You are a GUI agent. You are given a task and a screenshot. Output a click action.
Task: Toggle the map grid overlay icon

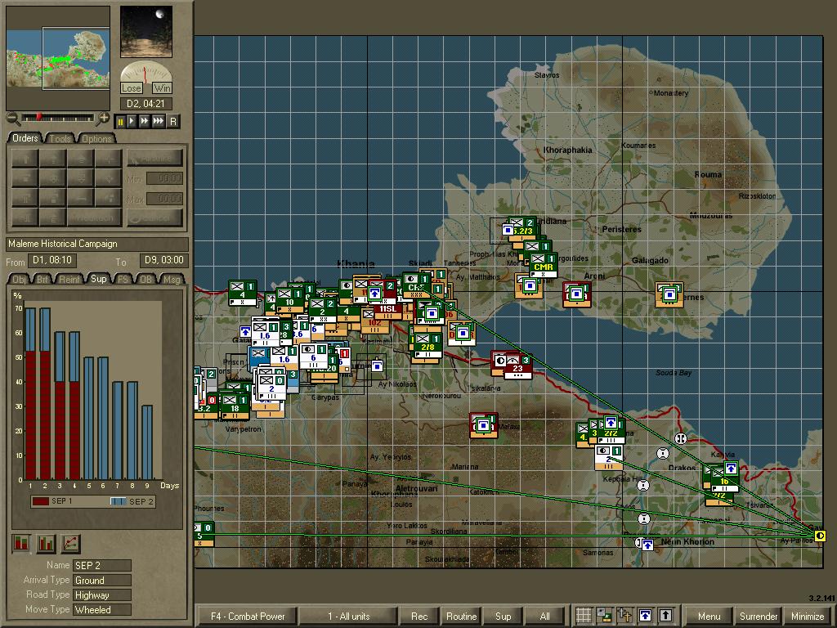584,615
